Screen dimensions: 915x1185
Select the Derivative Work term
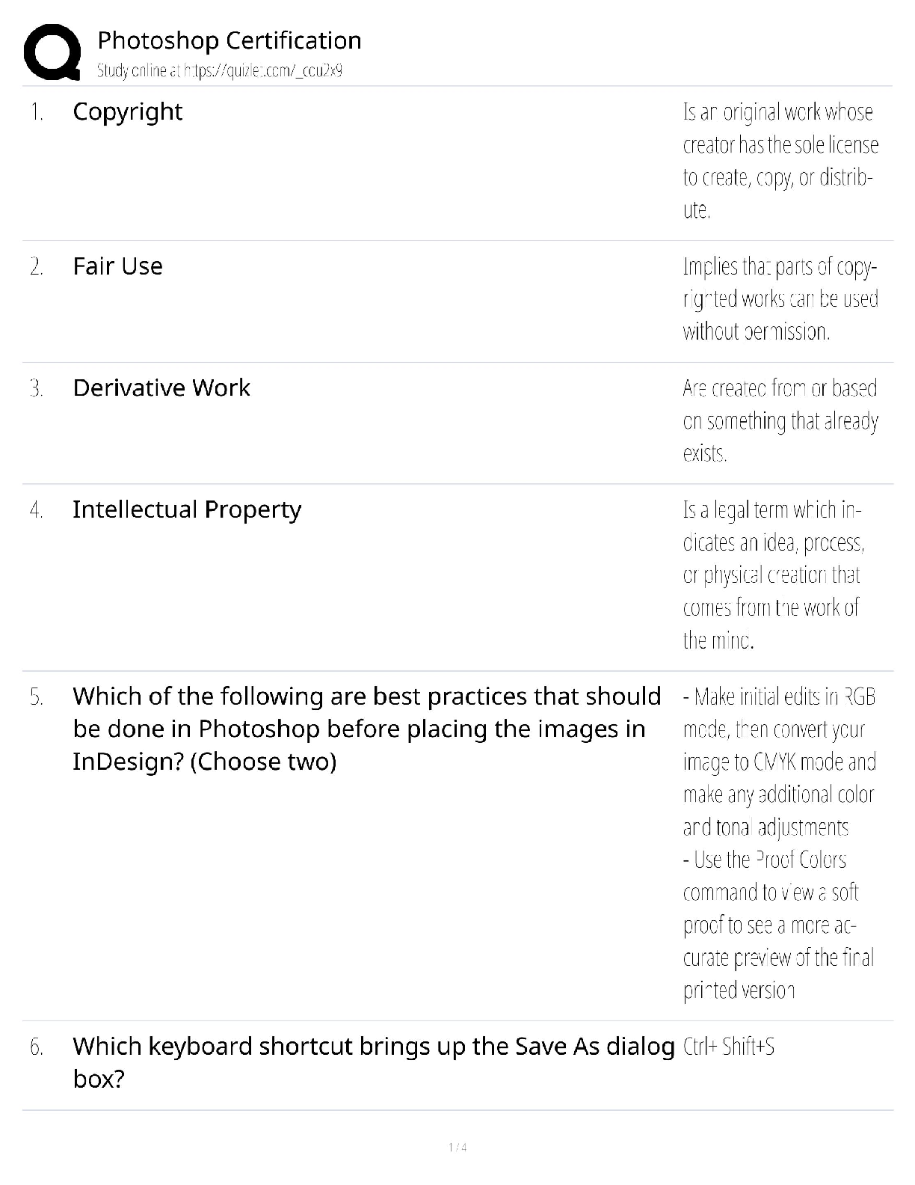tap(161, 388)
